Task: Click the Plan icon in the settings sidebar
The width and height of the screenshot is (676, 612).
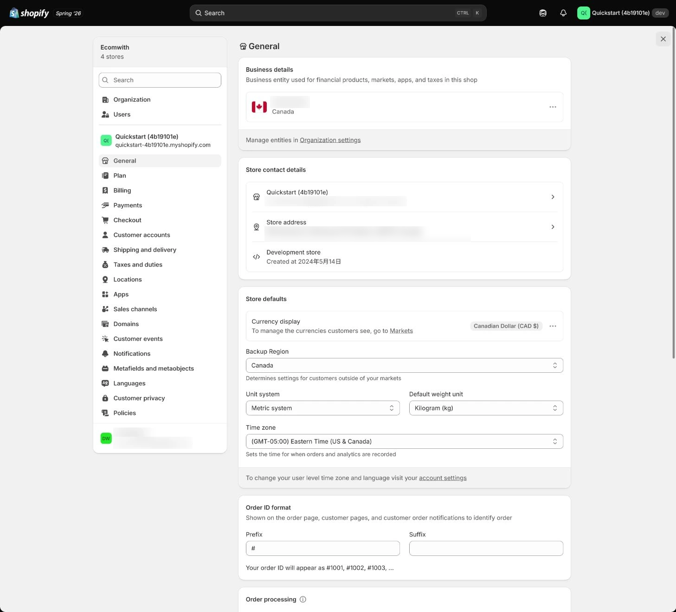Action: pyautogui.click(x=105, y=176)
